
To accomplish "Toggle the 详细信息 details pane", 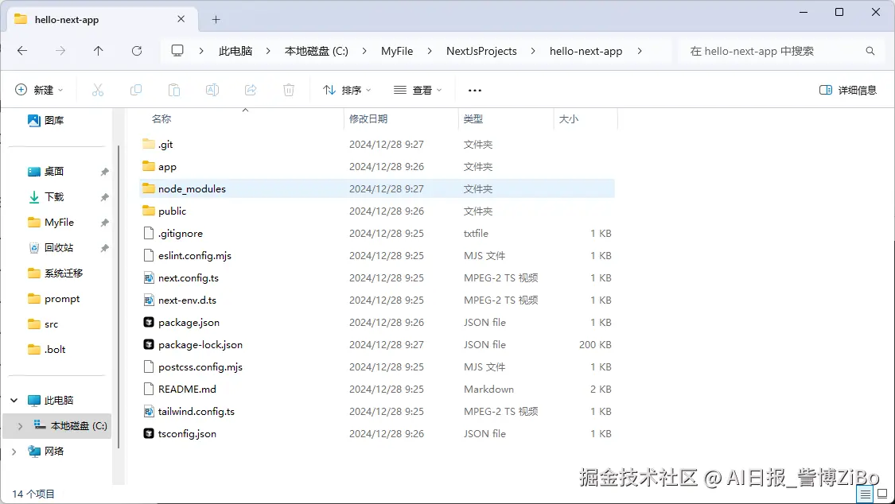I will point(847,90).
